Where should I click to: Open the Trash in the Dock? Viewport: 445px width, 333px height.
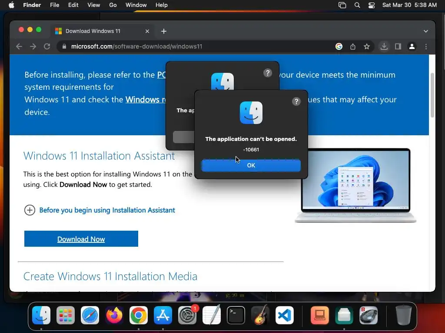tap(404, 315)
